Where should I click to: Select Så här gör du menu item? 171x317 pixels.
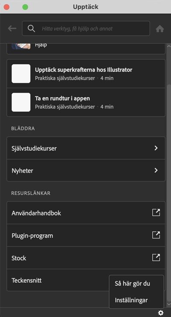point(133,284)
